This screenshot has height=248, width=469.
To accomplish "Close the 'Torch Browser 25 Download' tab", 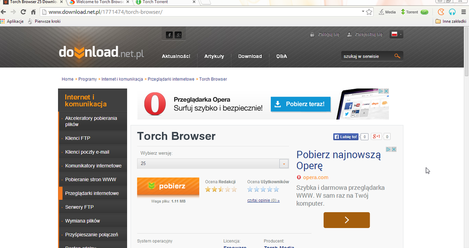I will [x=61, y=2].
